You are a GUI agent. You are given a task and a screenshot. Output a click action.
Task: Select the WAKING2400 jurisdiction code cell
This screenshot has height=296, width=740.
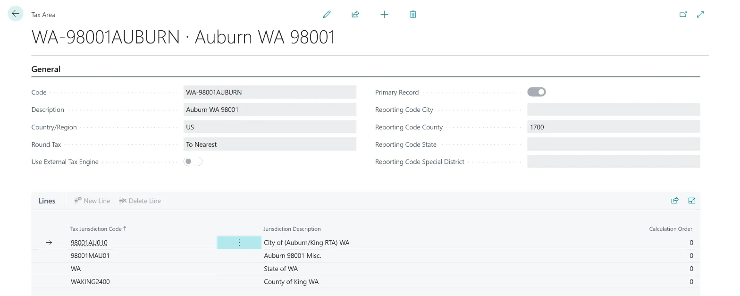click(90, 282)
